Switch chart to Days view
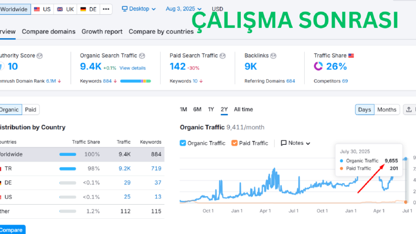Viewport: 416px width, 234px height. [x=365, y=110]
